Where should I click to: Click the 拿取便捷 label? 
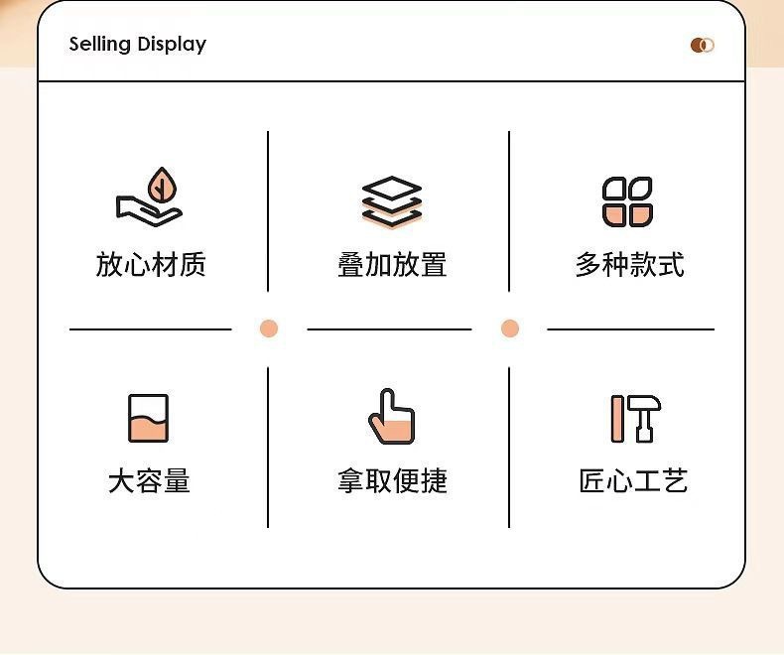[x=392, y=481]
